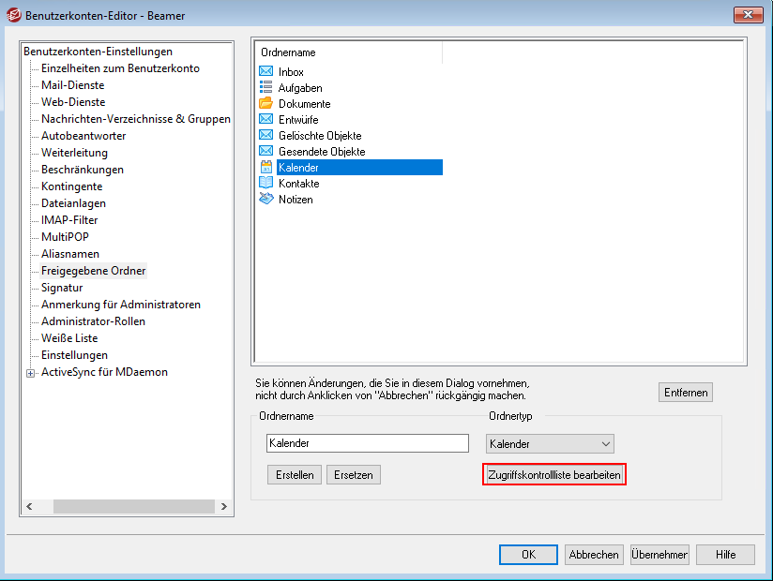Click the Ordnername column header
This screenshot has width=773, height=581.
[288, 53]
